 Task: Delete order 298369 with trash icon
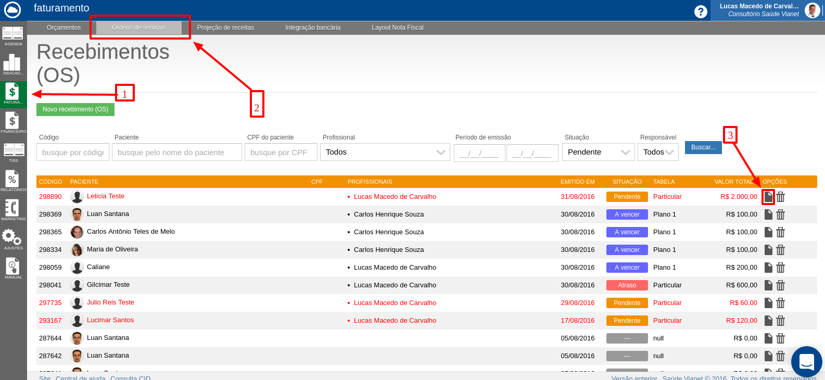(x=780, y=214)
